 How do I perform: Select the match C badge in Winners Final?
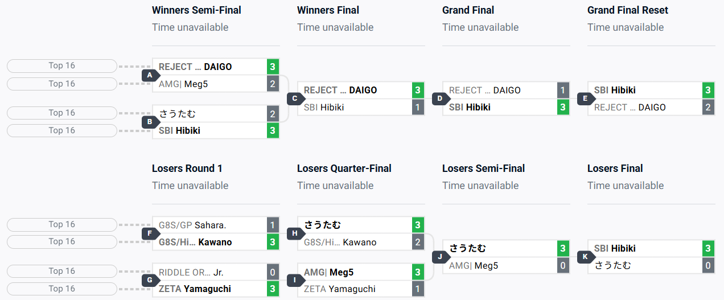[295, 98]
